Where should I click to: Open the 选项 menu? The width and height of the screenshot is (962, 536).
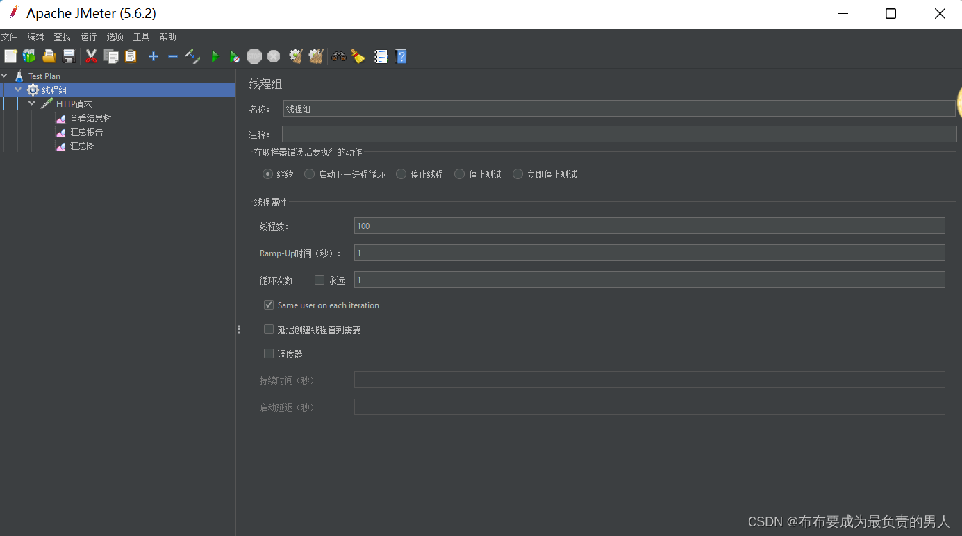[115, 37]
